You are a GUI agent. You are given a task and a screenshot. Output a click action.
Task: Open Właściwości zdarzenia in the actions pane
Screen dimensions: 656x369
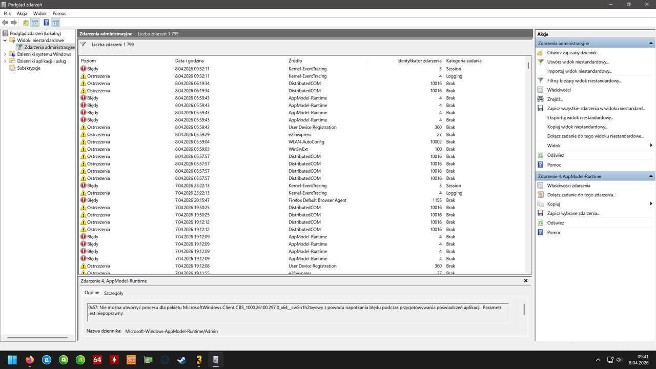(569, 186)
